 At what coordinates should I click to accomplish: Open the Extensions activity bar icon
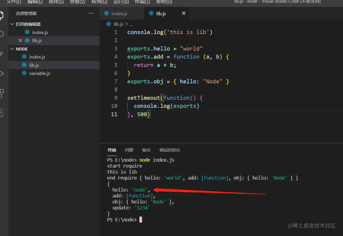pos(2,93)
